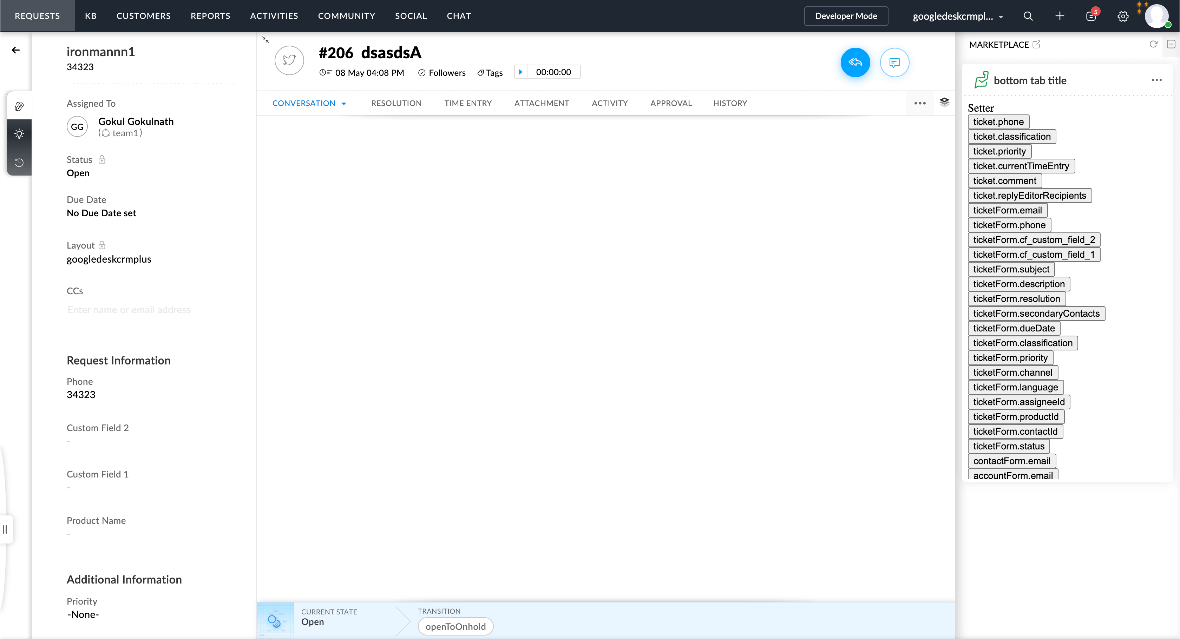
Task: Open more tabs ellipsis menu
Action: click(x=920, y=104)
